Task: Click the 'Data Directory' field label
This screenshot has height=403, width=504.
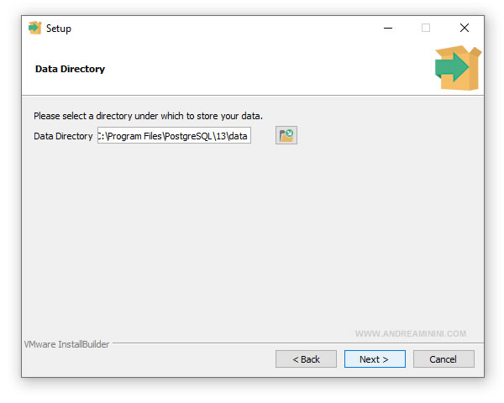Action: (63, 136)
